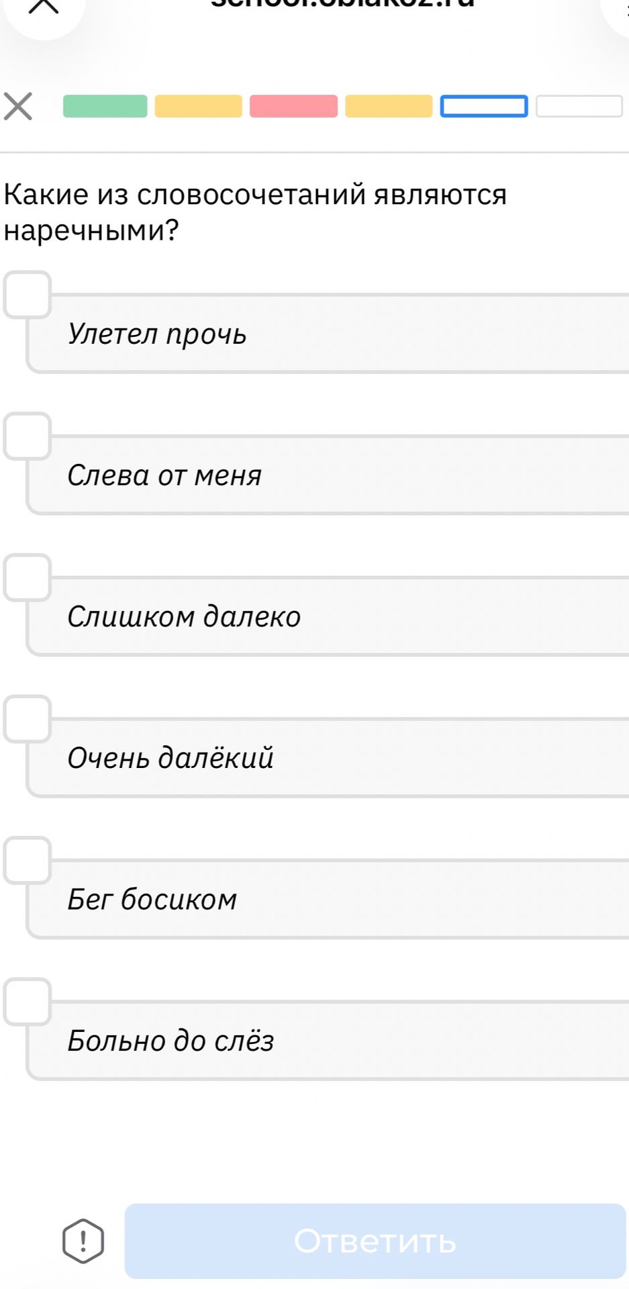Check the box for "Бег босиком"
The width and height of the screenshot is (629, 1289).
tap(28, 860)
